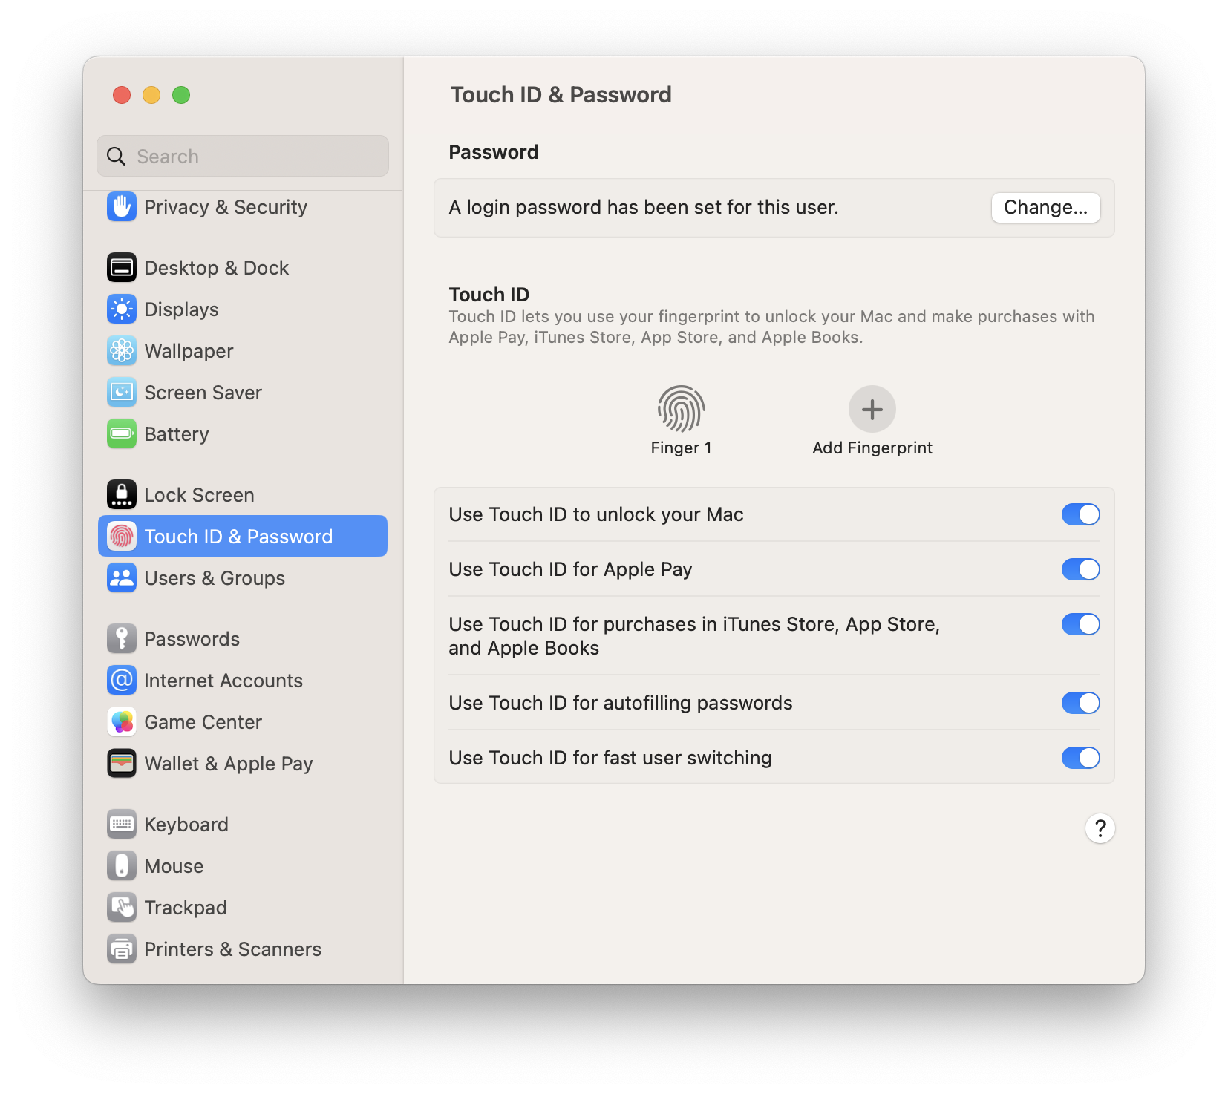Toggle Touch ID for iTunes Store purchases
This screenshot has width=1228, height=1094.
coord(1080,624)
